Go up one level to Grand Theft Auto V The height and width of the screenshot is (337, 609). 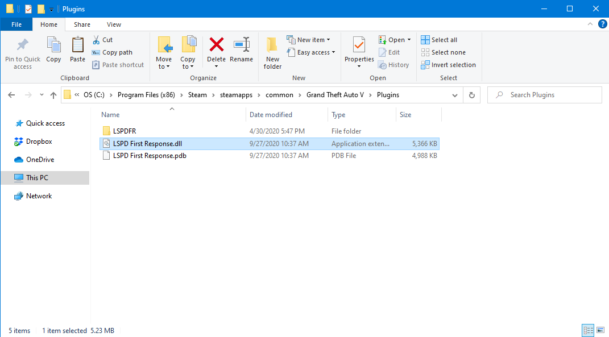pos(53,95)
